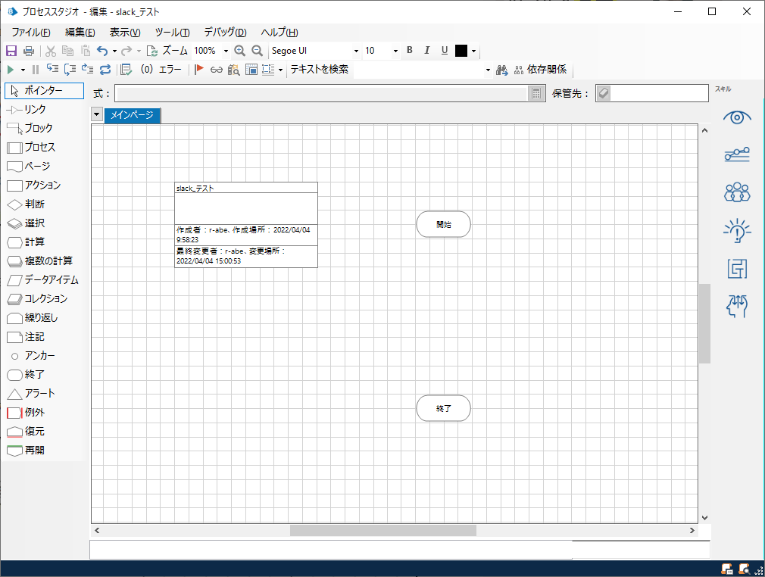Select the 判断 decision stage tool
765x577 pixels.
(45, 204)
